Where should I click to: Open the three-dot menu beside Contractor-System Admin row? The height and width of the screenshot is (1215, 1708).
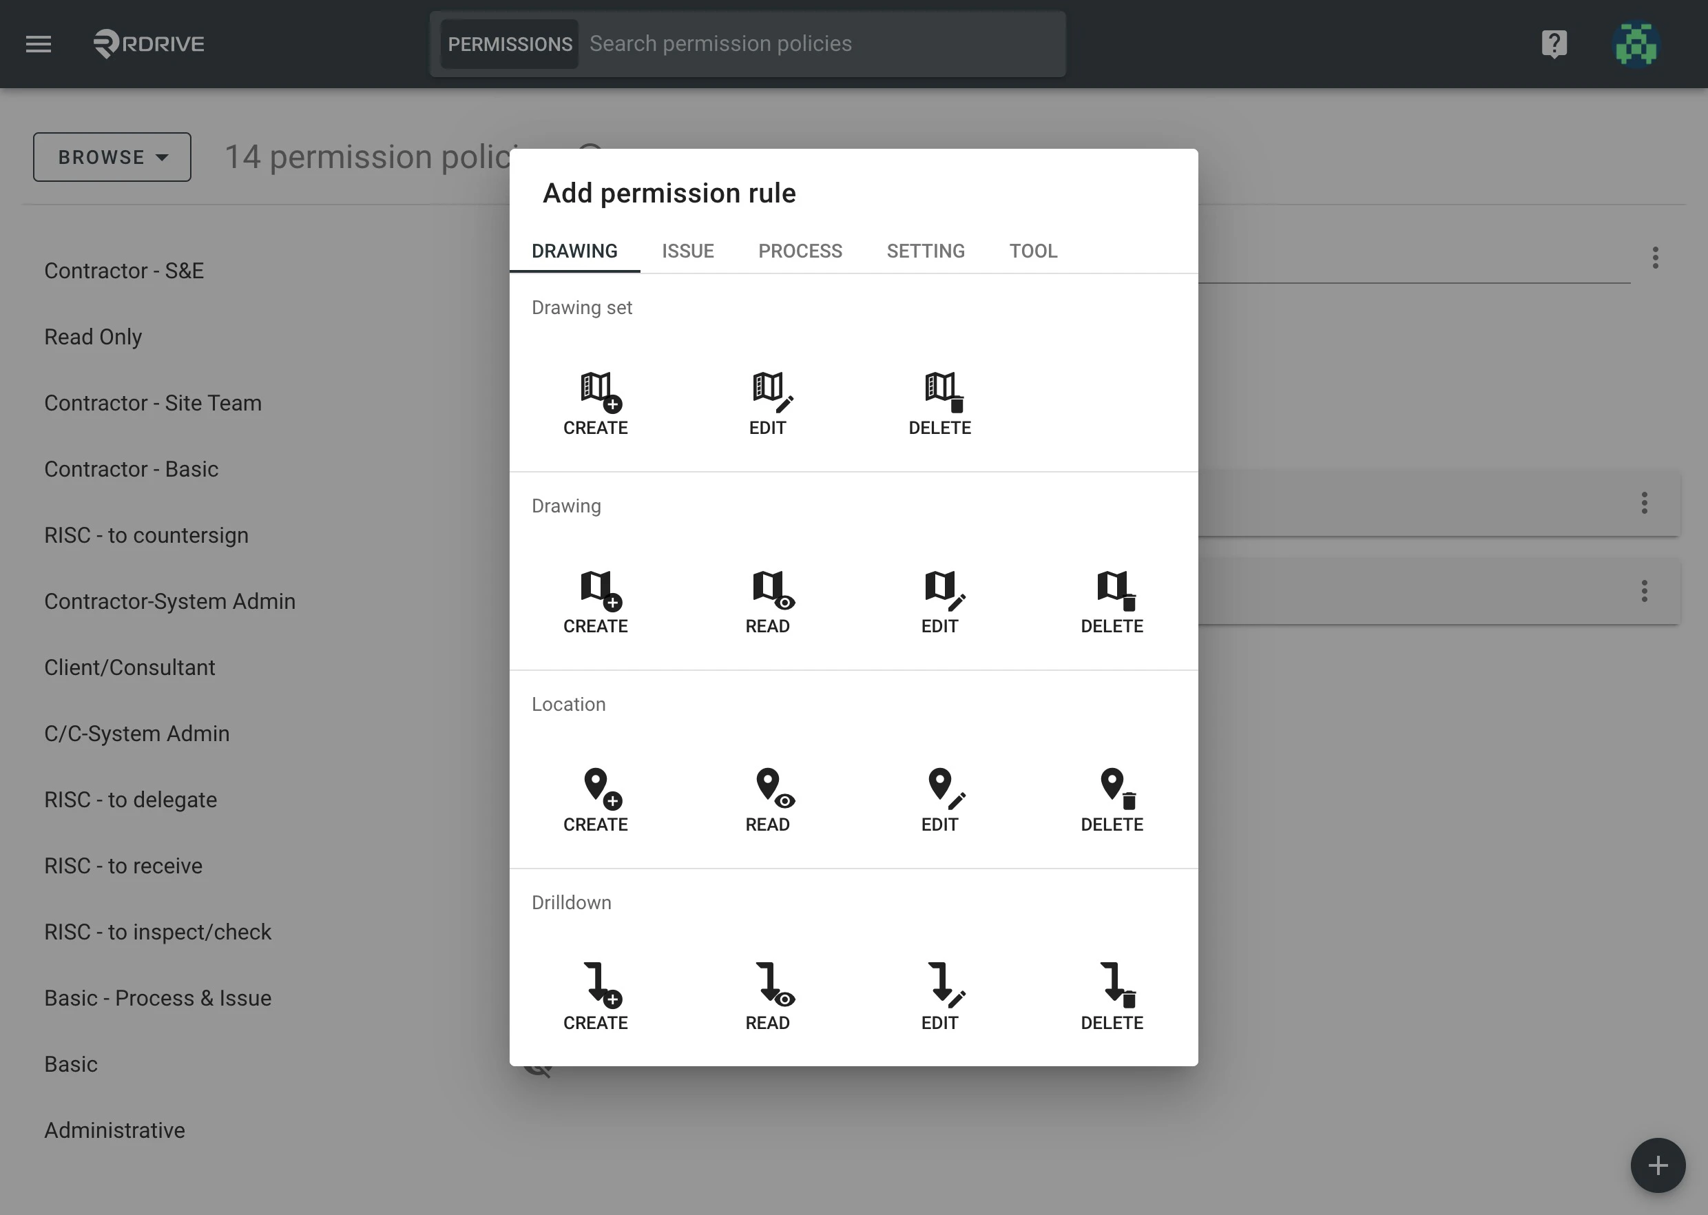tap(1644, 592)
